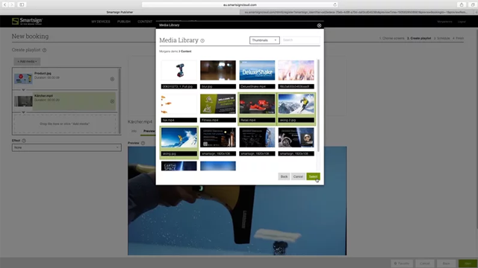
Task: Open the Thumbnails view dropdown
Action: (x=264, y=40)
